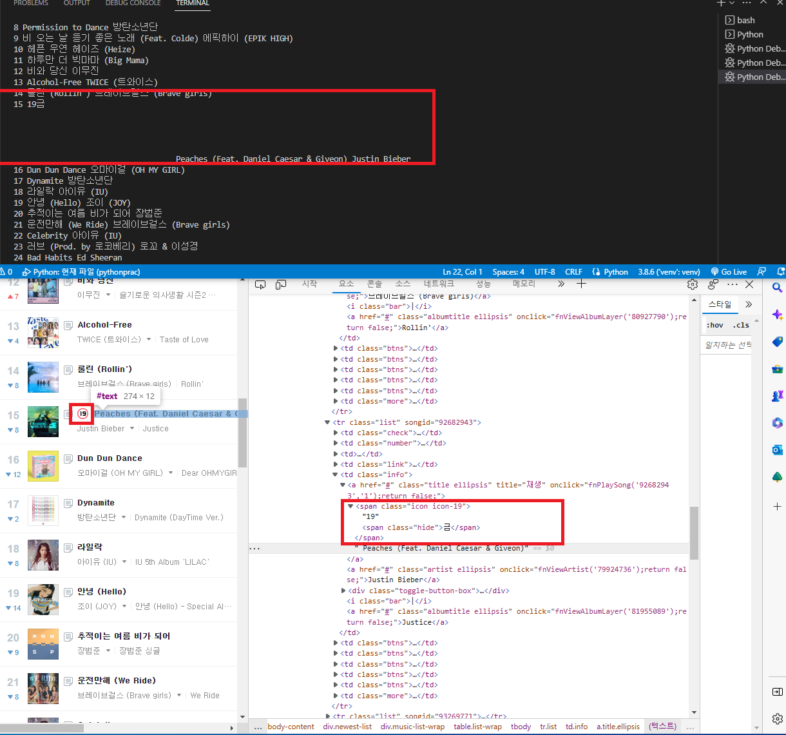
Task: Open the green tree icon in sidebar
Action: [x=777, y=477]
